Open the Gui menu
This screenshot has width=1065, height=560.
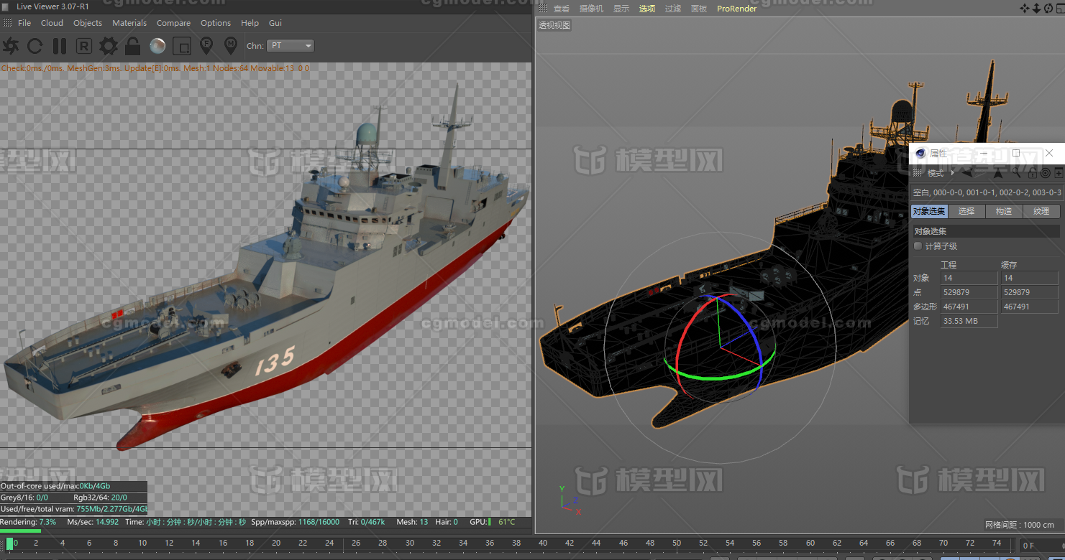(275, 23)
